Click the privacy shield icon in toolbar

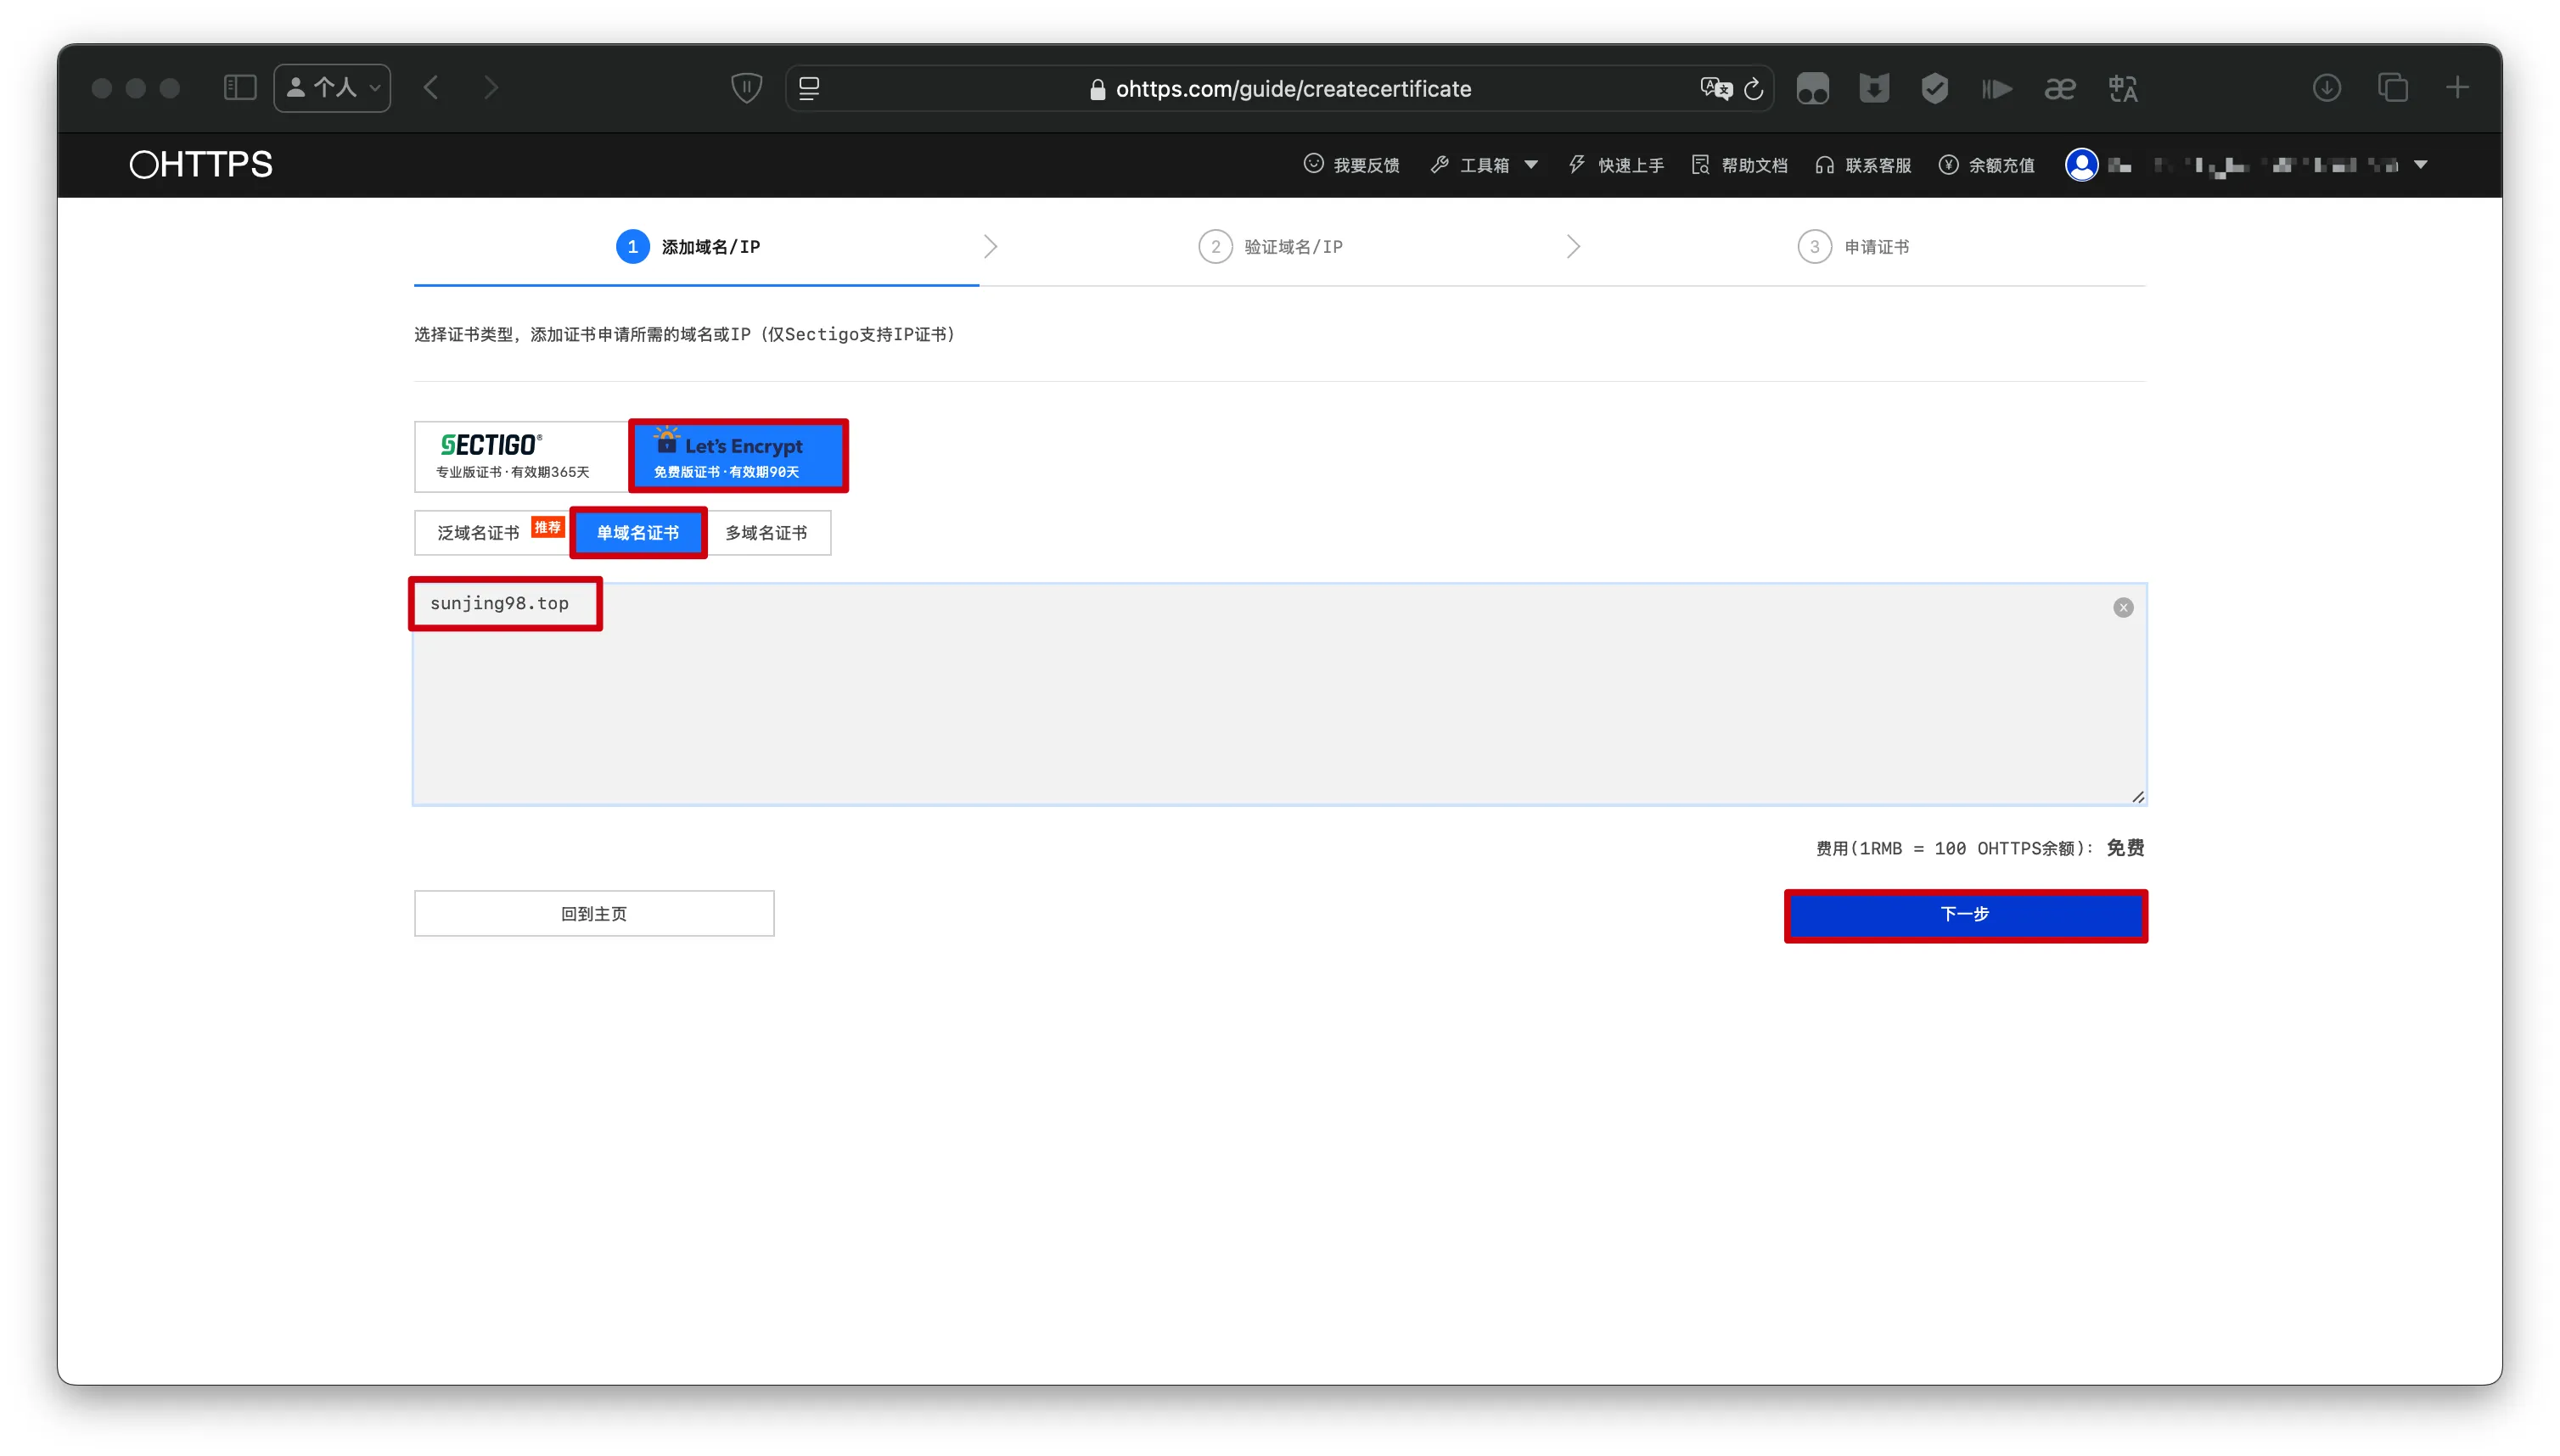(746, 88)
